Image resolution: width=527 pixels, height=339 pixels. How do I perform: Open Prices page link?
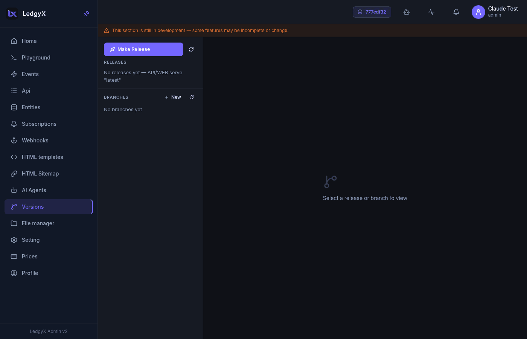49,257
